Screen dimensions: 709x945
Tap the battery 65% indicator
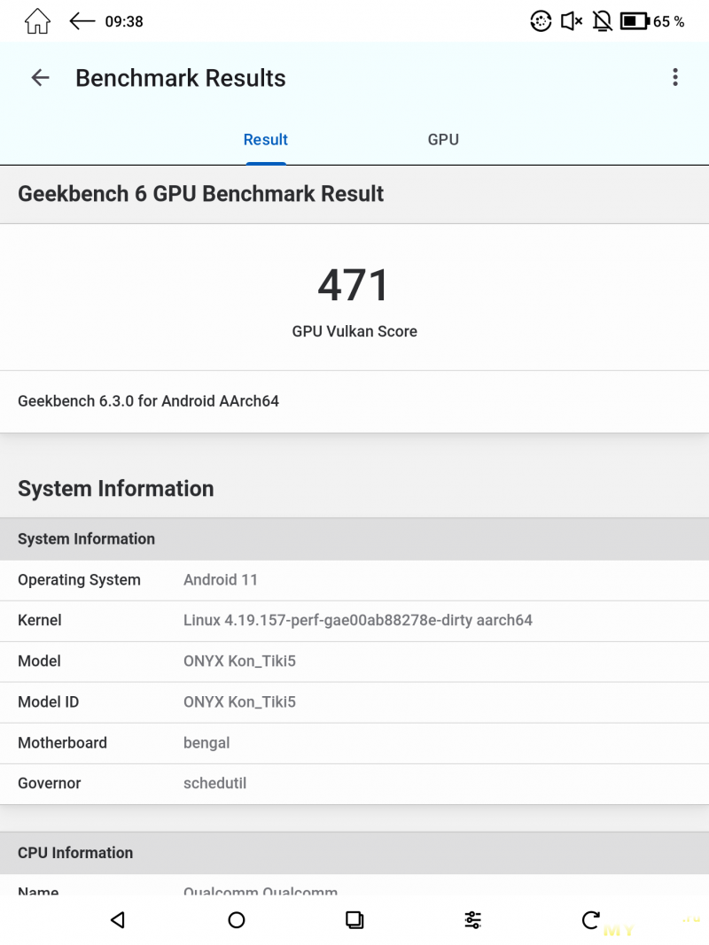point(651,21)
